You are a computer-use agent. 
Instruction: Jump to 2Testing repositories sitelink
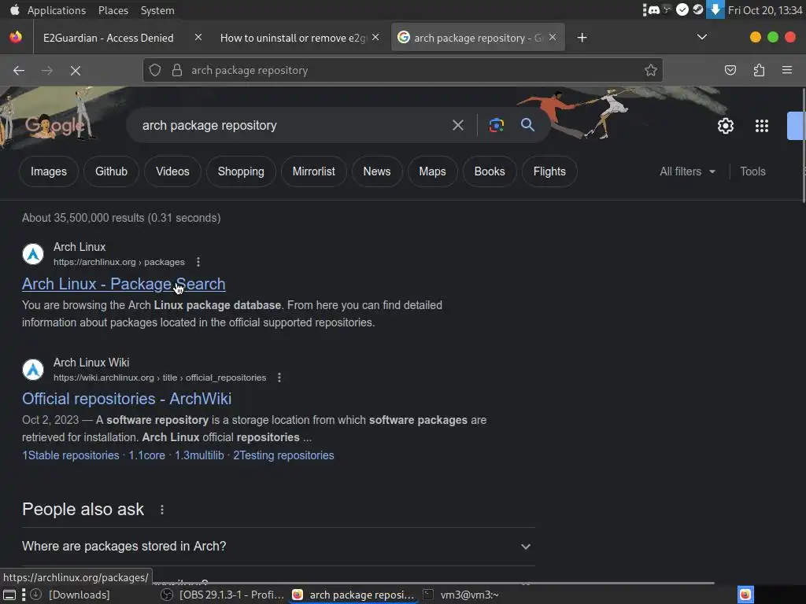coord(283,455)
